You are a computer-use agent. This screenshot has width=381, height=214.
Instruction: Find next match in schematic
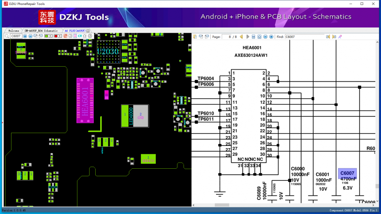pyautogui.click(x=334, y=37)
